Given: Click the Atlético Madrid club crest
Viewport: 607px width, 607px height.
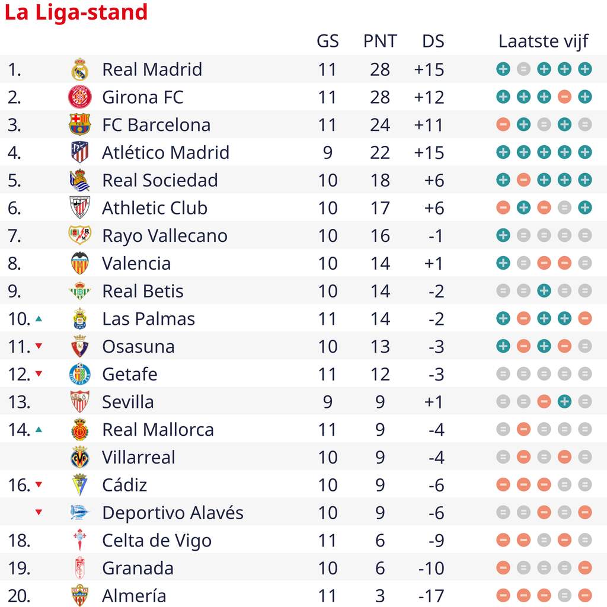Looking at the screenshot, I should click(x=80, y=152).
